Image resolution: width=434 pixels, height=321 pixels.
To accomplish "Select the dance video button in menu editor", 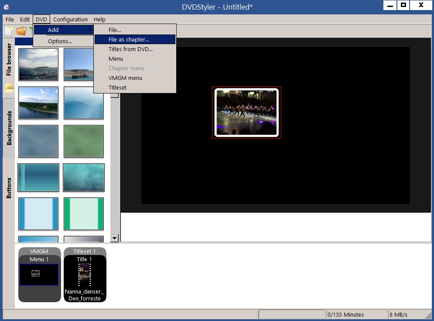I will click(246, 113).
